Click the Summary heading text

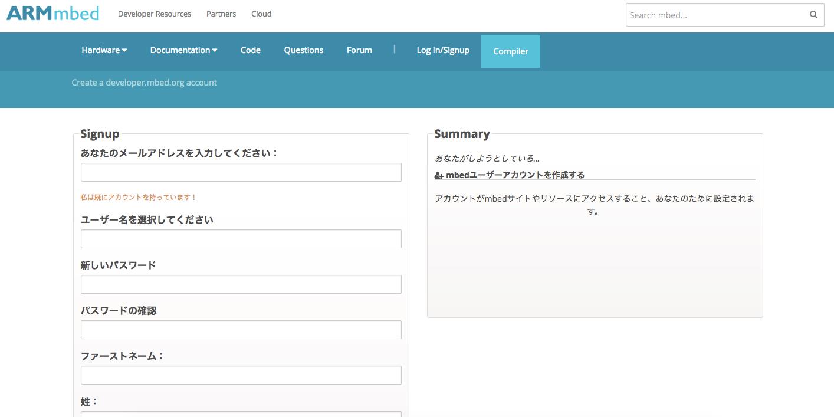(x=462, y=134)
